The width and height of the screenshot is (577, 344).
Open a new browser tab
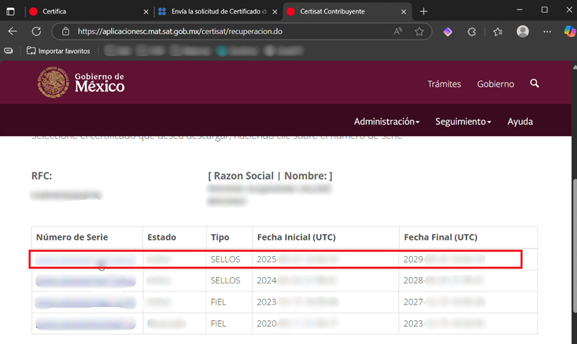(424, 12)
